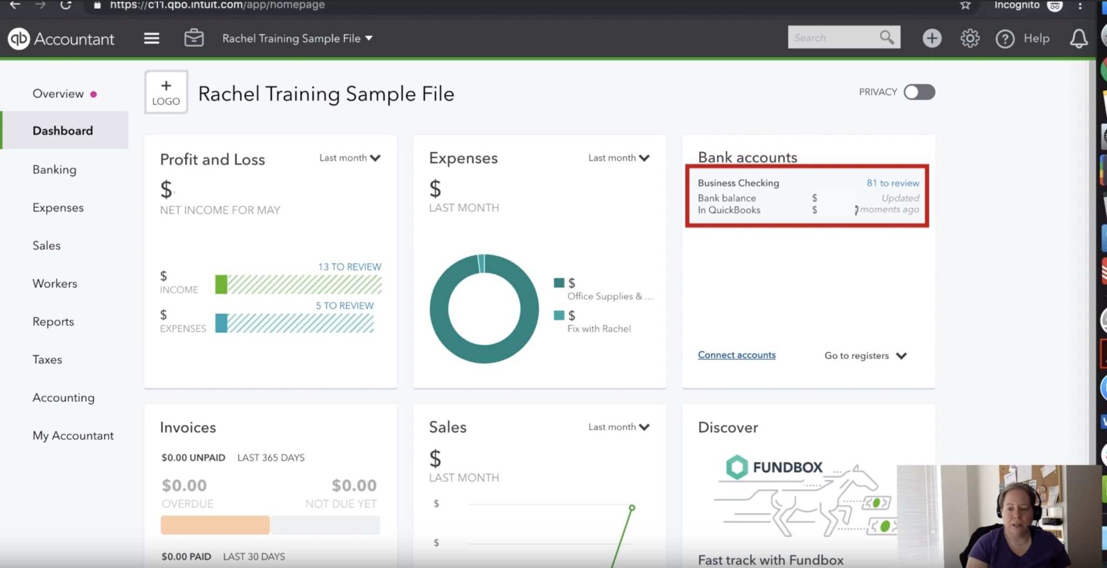This screenshot has width=1107, height=568.
Task: Open the Help question mark
Action: click(1005, 39)
